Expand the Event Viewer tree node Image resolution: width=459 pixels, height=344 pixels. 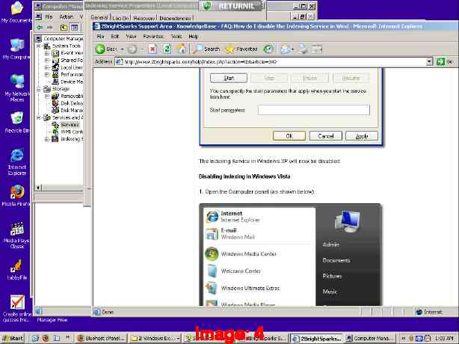pos(47,53)
